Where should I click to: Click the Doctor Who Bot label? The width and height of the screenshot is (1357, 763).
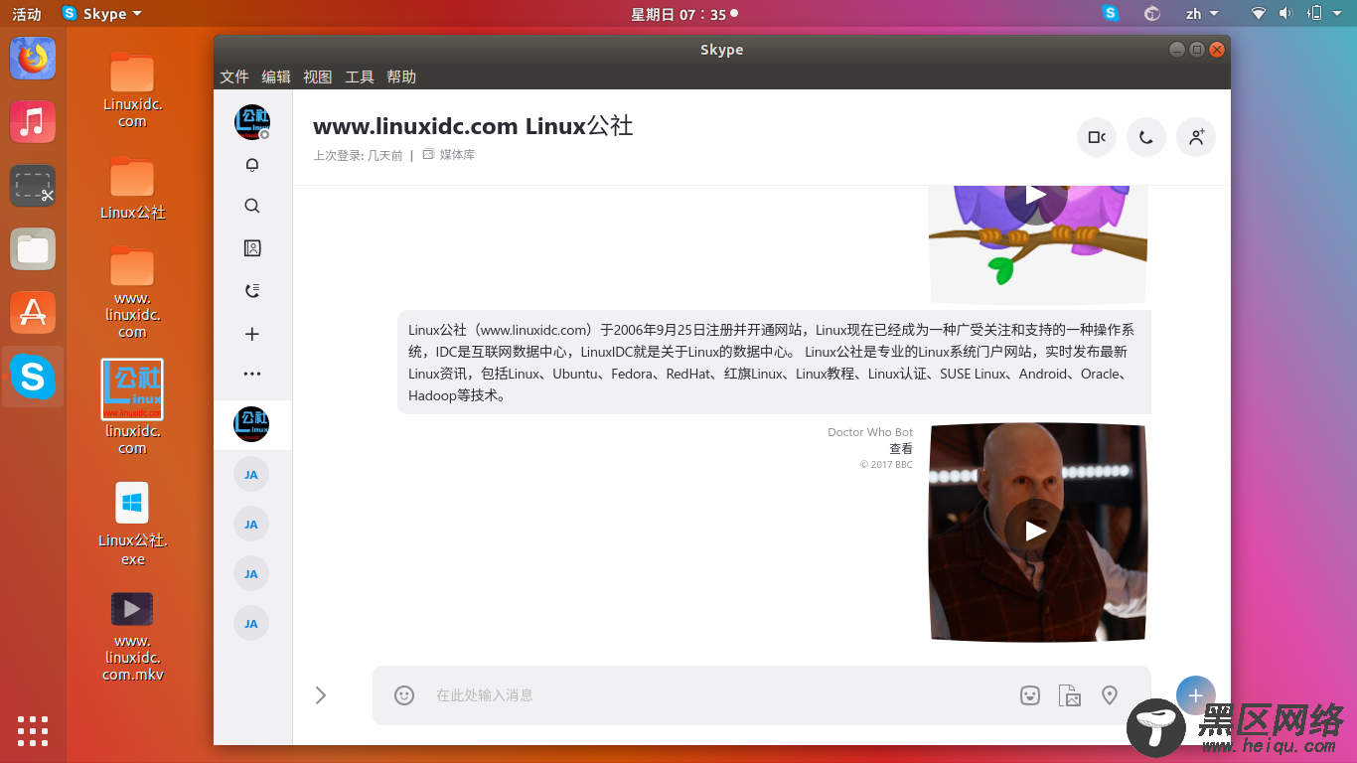click(870, 432)
